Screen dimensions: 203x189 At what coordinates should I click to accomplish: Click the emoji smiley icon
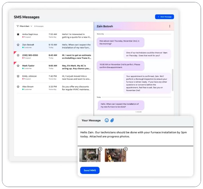(107, 120)
